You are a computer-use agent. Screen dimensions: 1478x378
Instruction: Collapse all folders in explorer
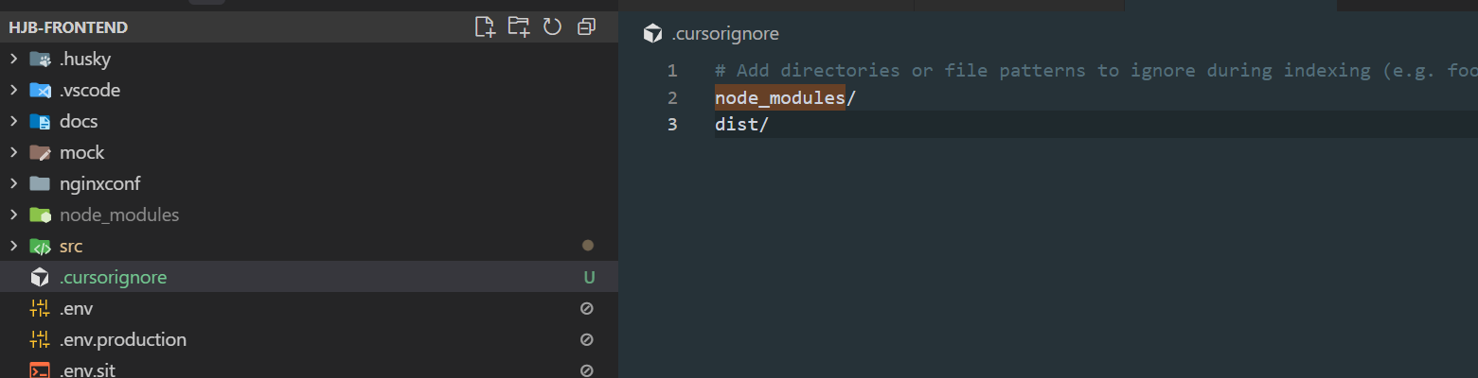[586, 27]
